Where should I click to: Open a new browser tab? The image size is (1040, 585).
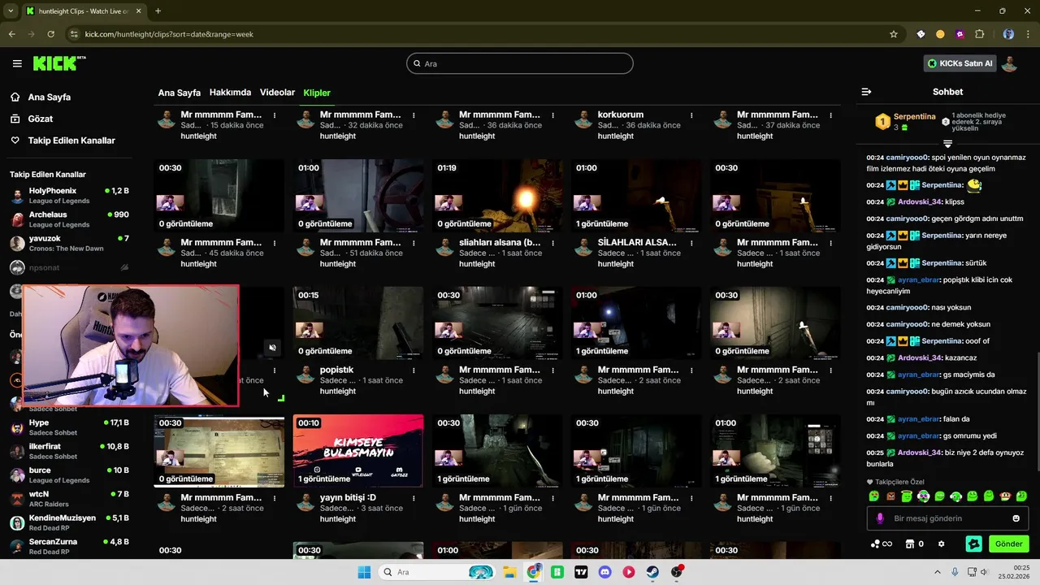coord(158,11)
